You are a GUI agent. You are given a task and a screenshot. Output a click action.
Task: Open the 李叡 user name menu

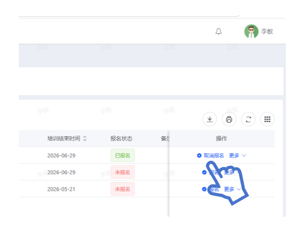[267, 31]
